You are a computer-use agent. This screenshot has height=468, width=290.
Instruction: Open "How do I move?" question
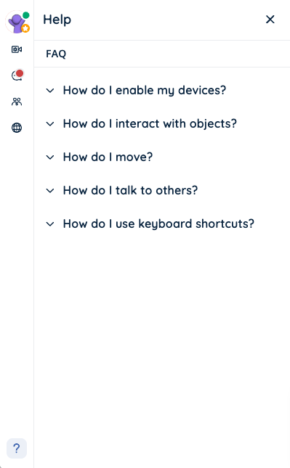click(x=108, y=157)
